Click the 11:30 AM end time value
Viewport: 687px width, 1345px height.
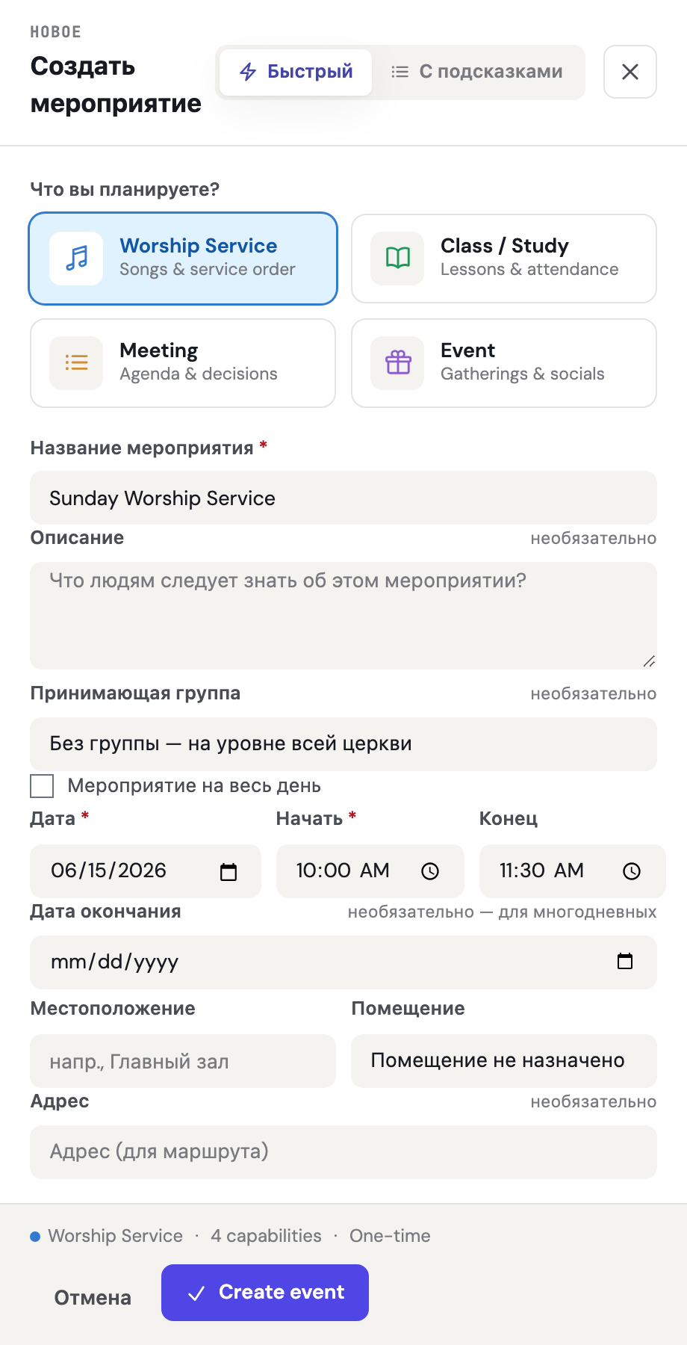tap(541, 871)
